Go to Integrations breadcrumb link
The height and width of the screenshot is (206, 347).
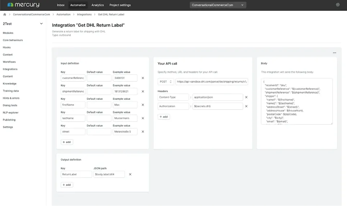click(x=84, y=14)
